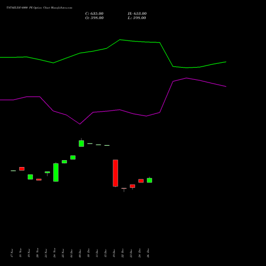This screenshot has width=266, height=266.
Task: Click the highest green candle above 09 Dec
Action: click(x=81, y=144)
